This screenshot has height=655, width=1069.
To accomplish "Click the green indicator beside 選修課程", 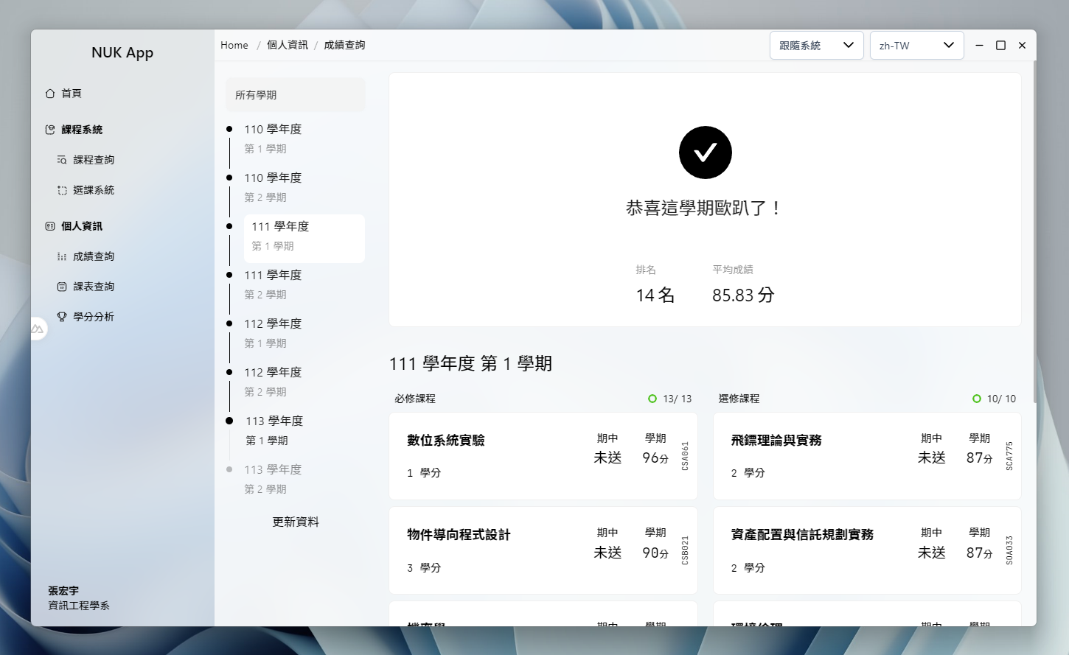I will [978, 398].
